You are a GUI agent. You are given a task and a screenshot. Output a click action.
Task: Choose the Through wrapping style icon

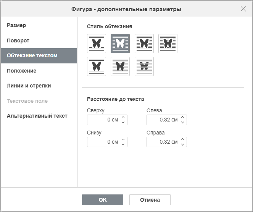point(168,44)
